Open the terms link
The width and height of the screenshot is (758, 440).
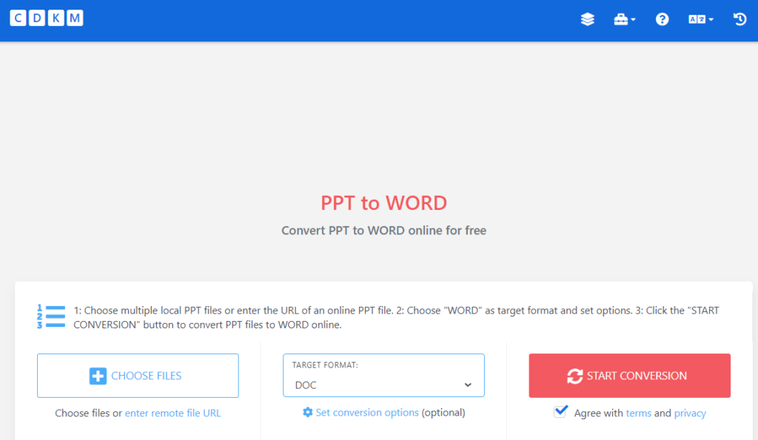639,413
